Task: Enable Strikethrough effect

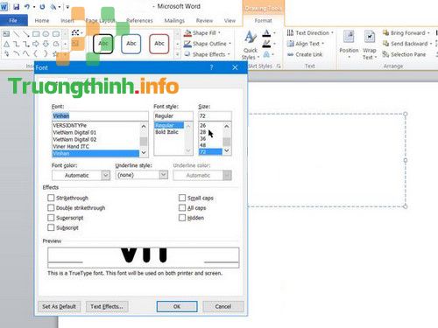Action: 51,198
